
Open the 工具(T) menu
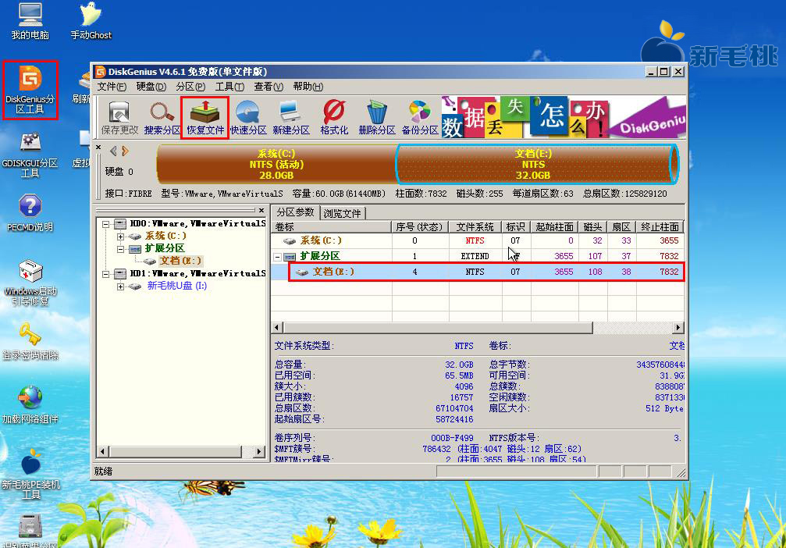(x=229, y=87)
